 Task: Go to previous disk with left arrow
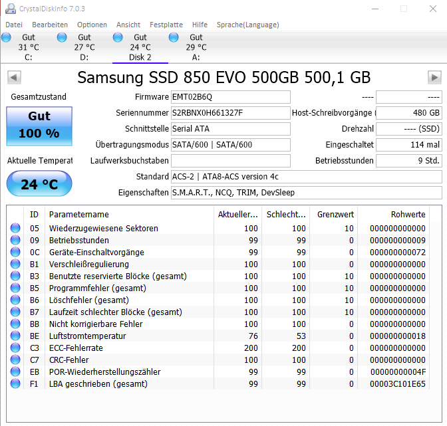14,78
